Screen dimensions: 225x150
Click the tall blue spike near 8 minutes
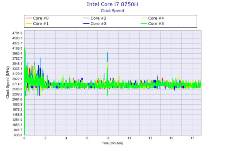[x=107, y=57]
